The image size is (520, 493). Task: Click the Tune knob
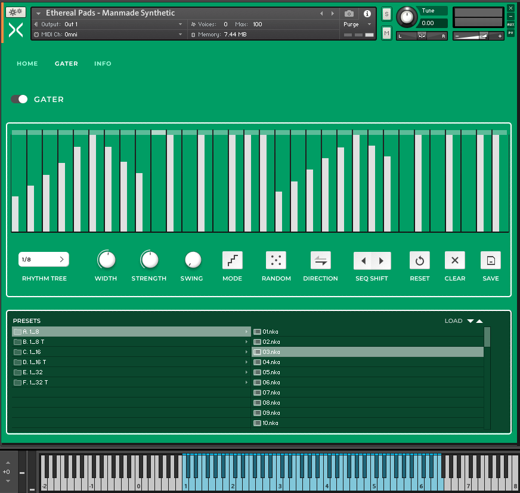pos(407,16)
